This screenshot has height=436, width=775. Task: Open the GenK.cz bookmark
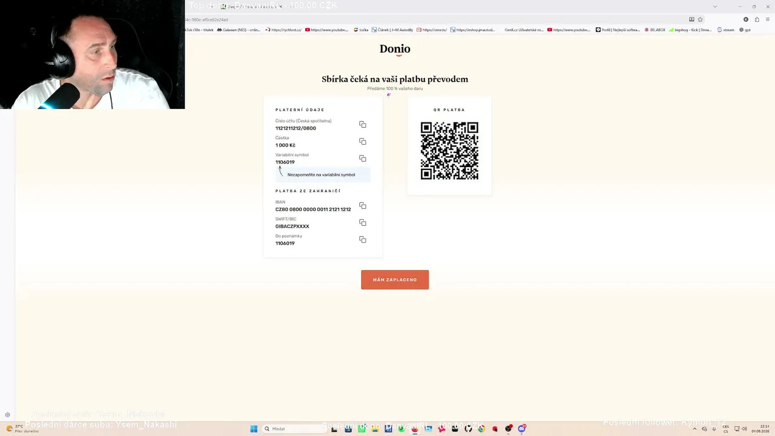pos(524,30)
